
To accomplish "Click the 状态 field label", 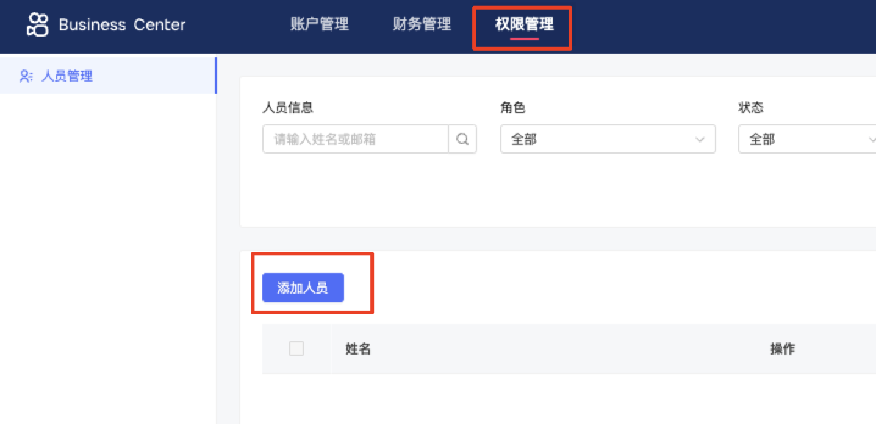I will [x=751, y=108].
